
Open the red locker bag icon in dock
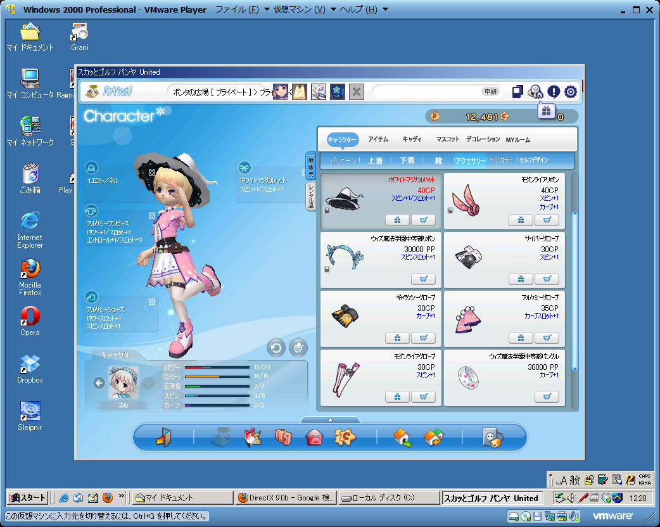(x=283, y=437)
